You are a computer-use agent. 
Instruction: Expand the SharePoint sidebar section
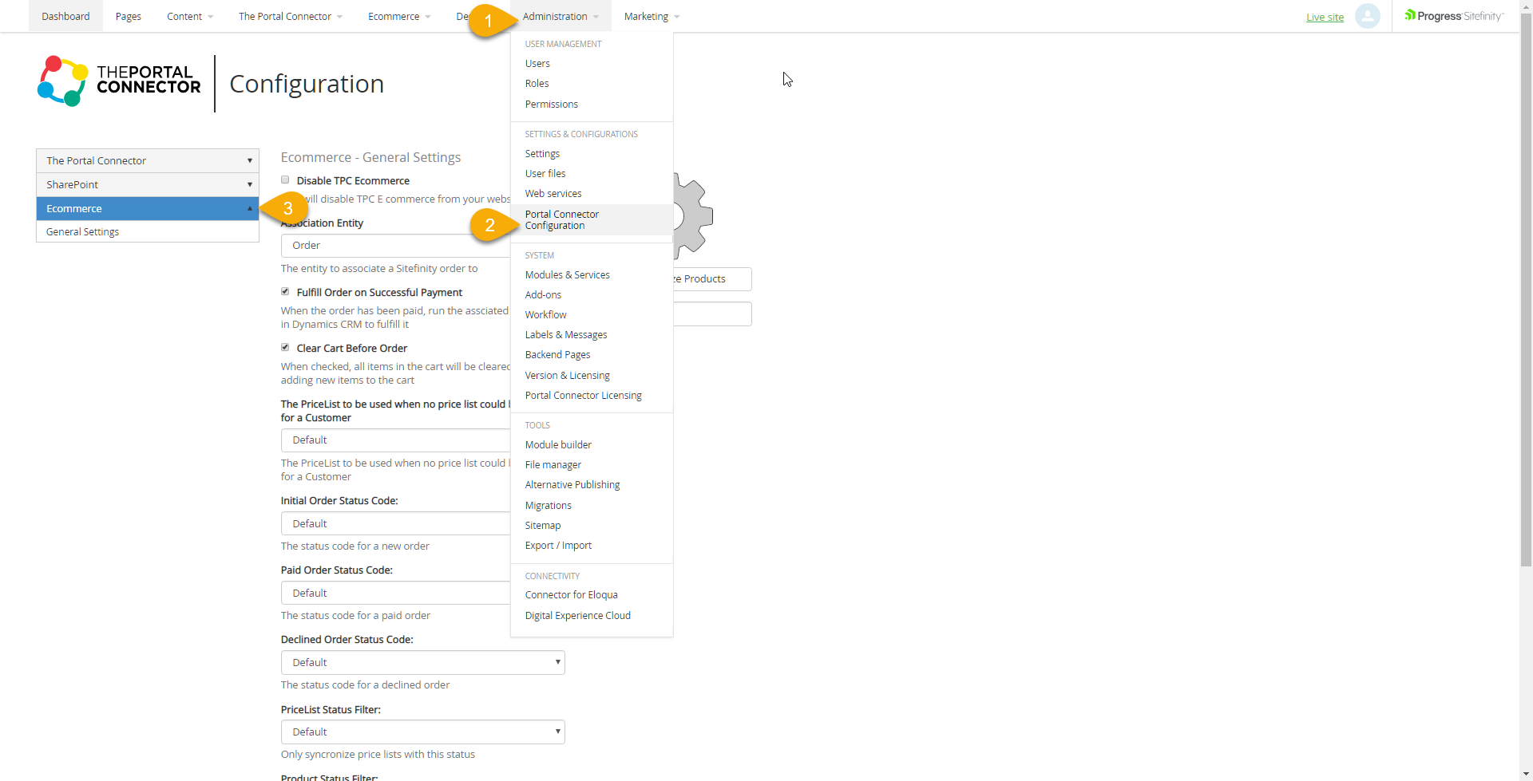coord(148,184)
